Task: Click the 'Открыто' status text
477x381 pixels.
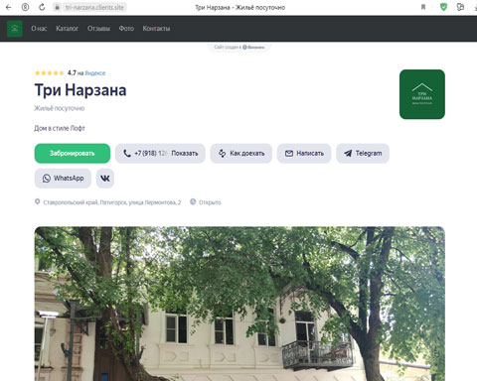Action: pos(210,202)
